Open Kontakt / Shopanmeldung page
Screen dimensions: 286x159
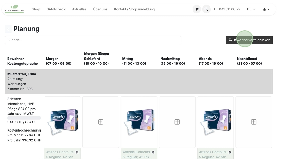click(134, 9)
